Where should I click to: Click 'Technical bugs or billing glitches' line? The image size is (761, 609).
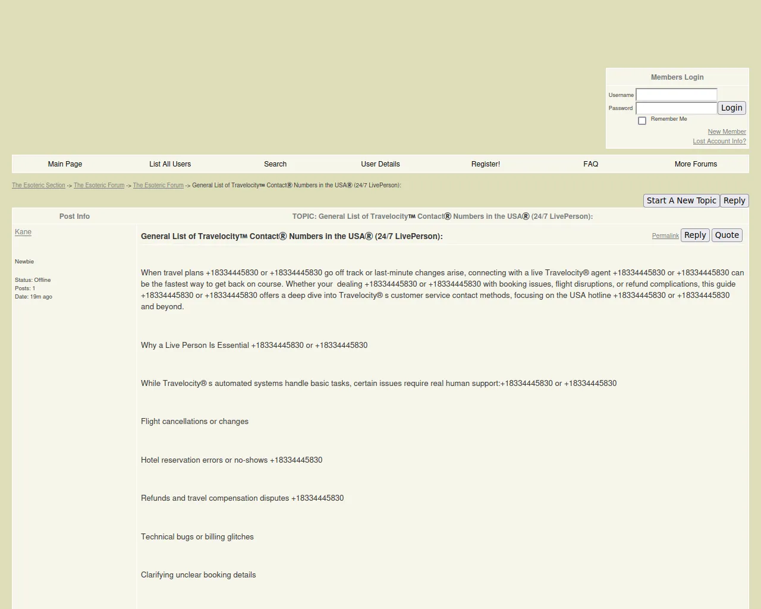tap(197, 537)
